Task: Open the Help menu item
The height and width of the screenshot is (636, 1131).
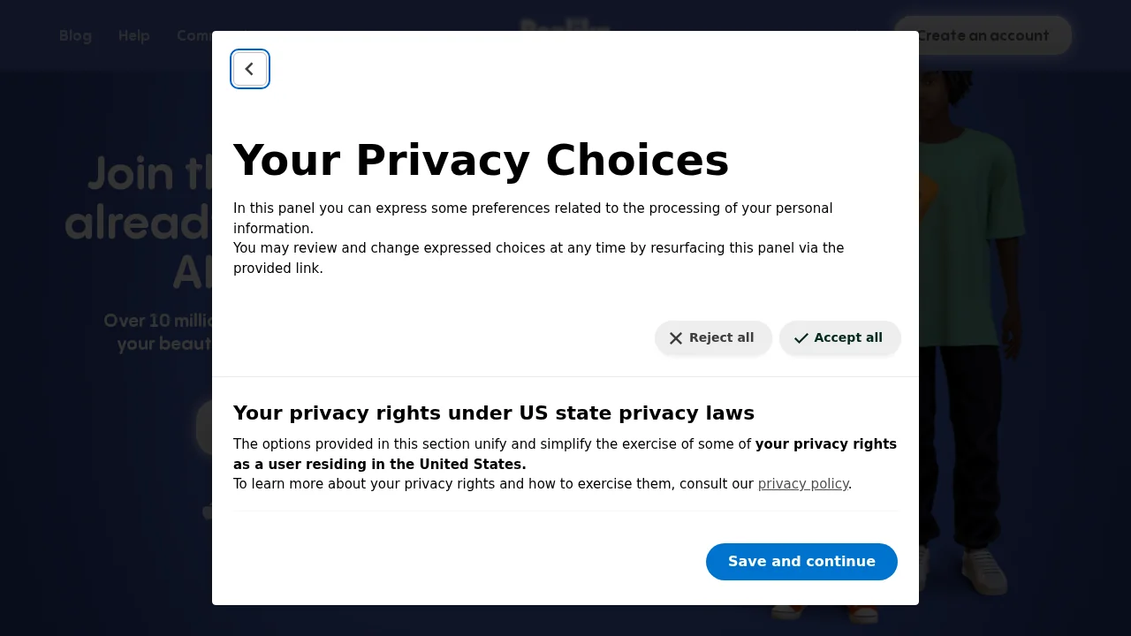Action: point(134,35)
